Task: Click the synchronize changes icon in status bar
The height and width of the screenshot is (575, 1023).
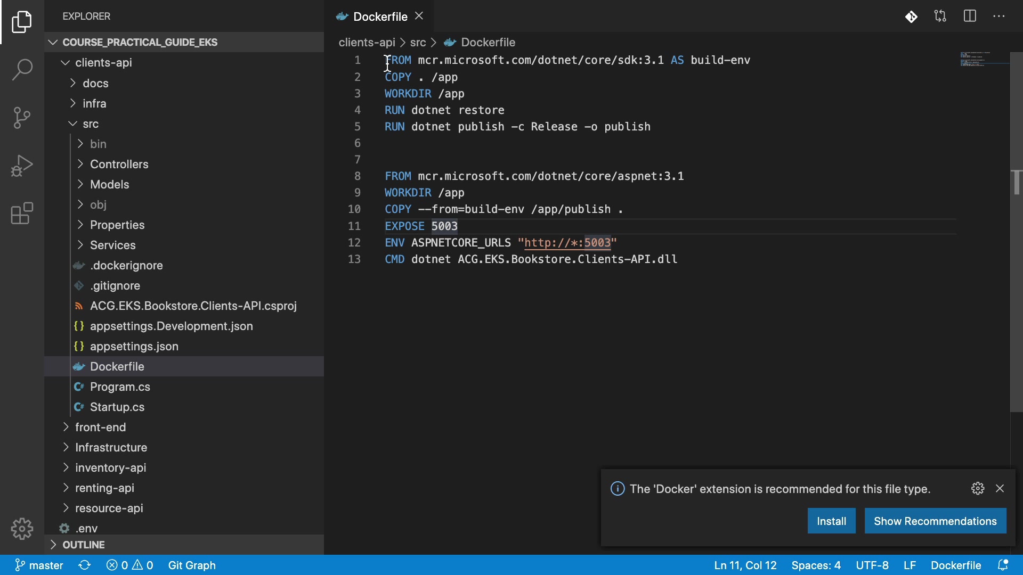Action: (85, 565)
